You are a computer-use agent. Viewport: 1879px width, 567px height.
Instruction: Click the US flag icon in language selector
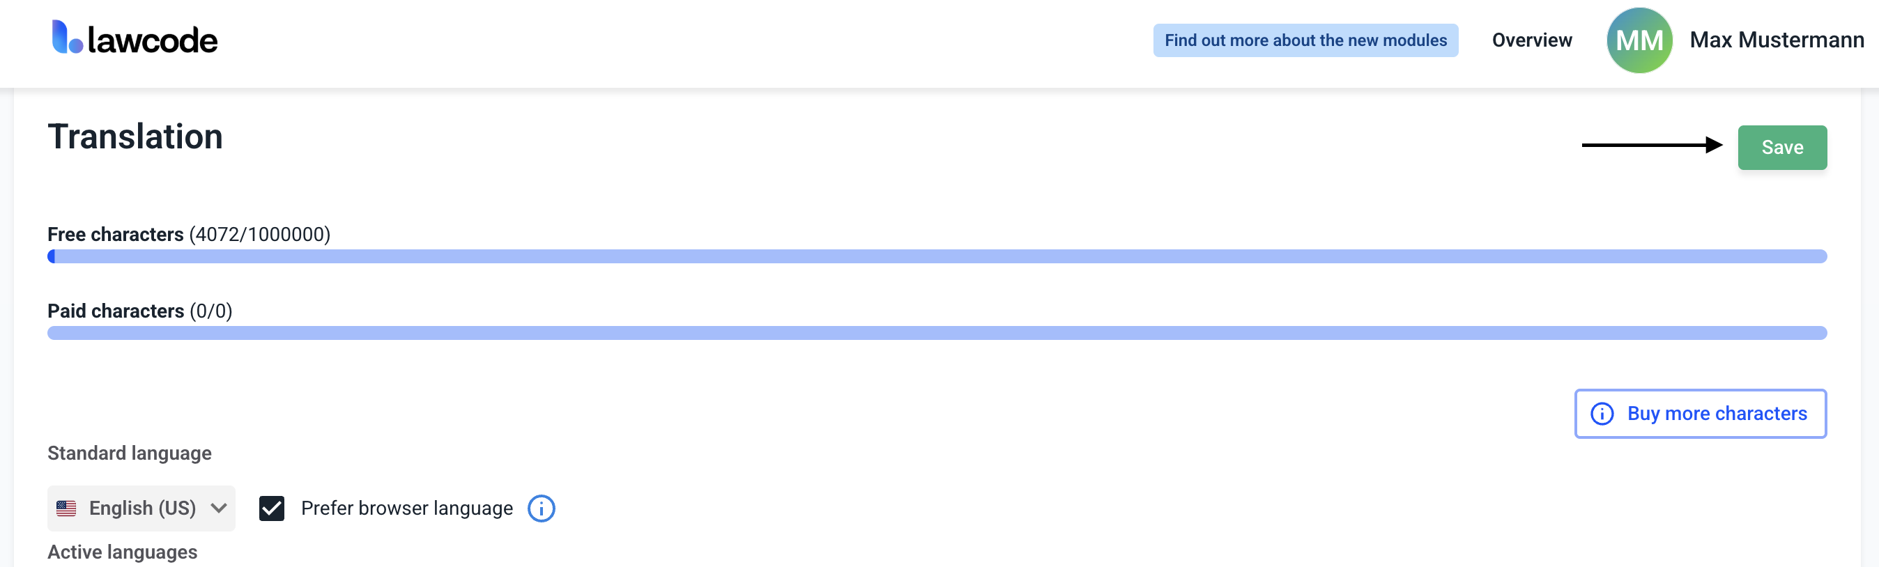click(x=66, y=508)
